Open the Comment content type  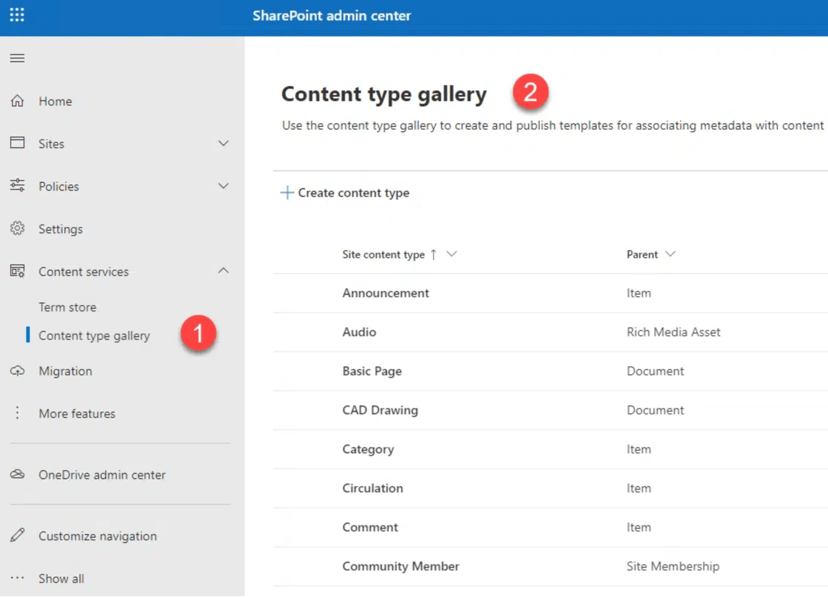point(370,527)
